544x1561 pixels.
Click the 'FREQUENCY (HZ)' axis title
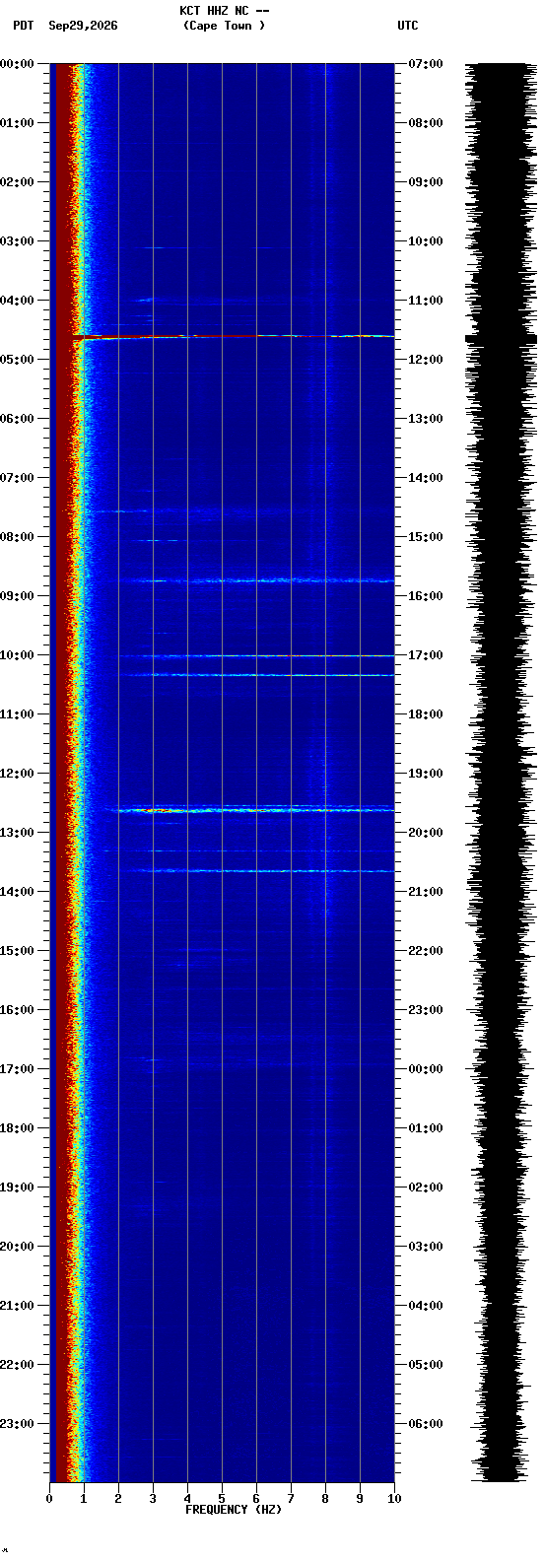coord(234,1509)
